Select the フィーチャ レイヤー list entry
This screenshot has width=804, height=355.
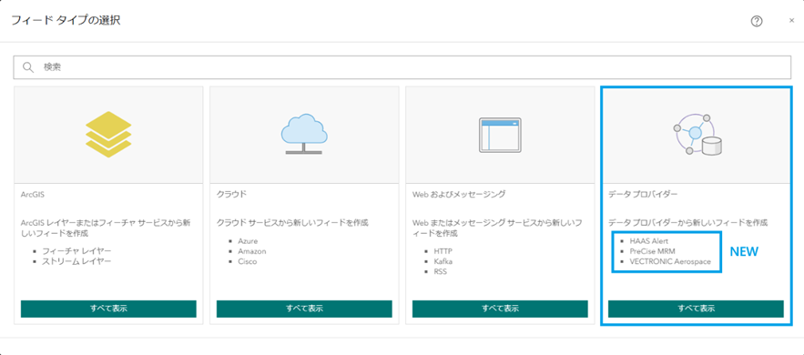(x=76, y=251)
